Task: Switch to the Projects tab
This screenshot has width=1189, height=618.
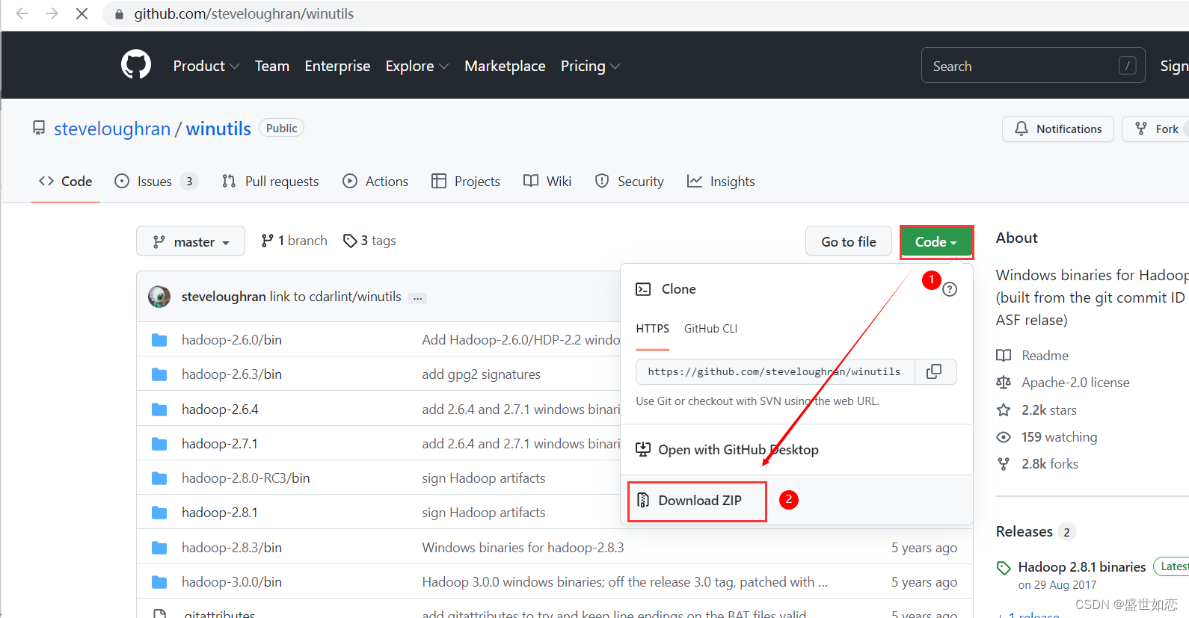Action: [466, 182]
